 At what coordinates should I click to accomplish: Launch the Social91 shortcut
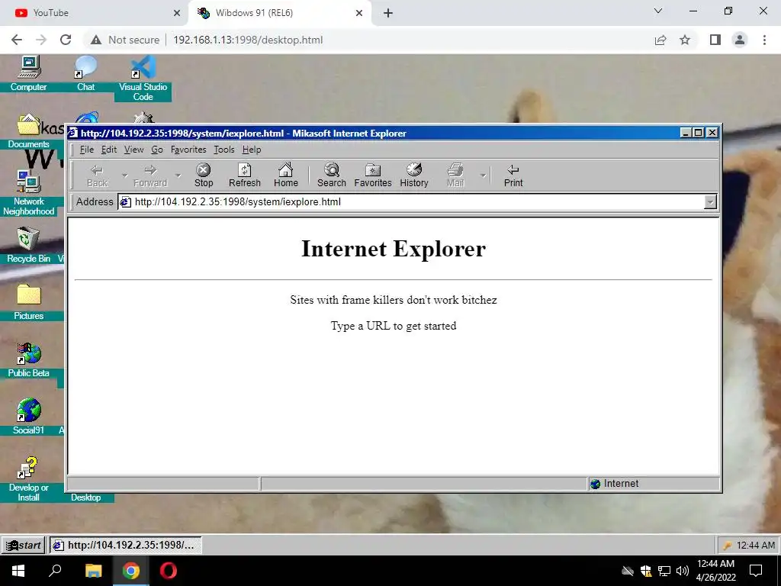tap(28, 417)
